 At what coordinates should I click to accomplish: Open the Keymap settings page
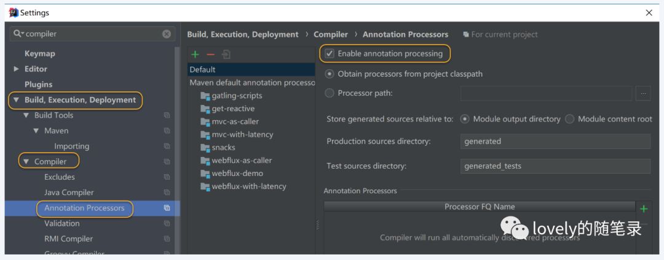(39, 53)
